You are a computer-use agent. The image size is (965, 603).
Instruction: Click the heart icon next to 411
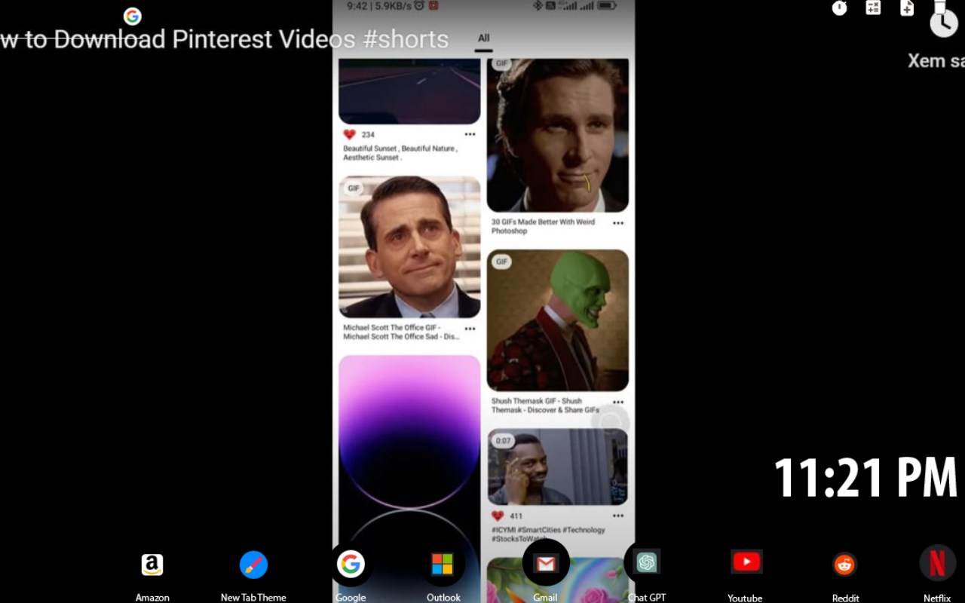tap(497, 516)
